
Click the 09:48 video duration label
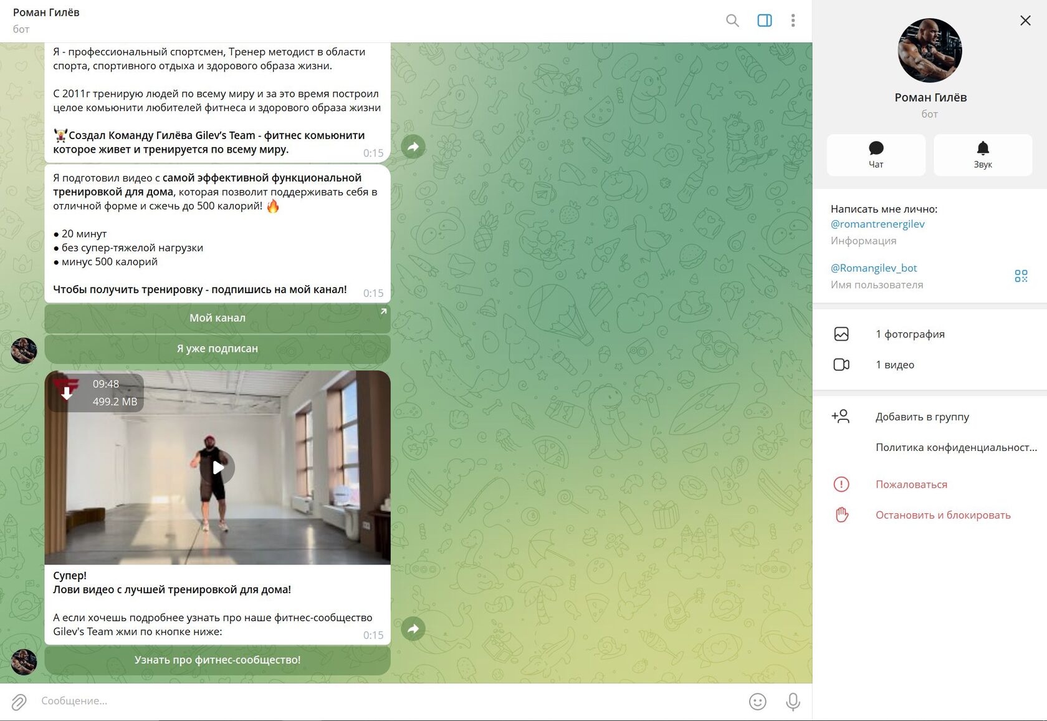pos(106,384)
